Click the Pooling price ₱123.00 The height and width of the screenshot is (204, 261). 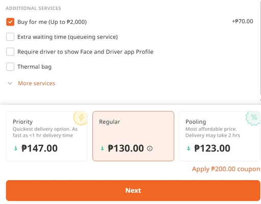click(212, 148)
